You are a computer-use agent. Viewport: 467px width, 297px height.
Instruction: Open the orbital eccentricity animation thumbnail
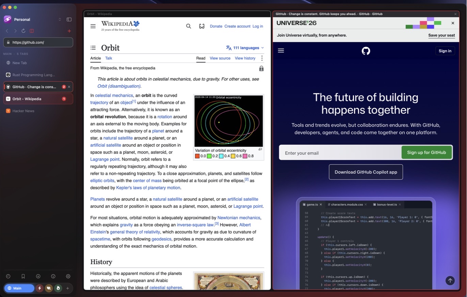229,121
